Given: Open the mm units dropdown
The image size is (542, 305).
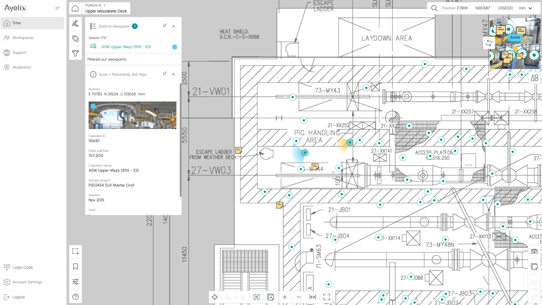Looking at the screenshot, I should [x=525, y=8].
